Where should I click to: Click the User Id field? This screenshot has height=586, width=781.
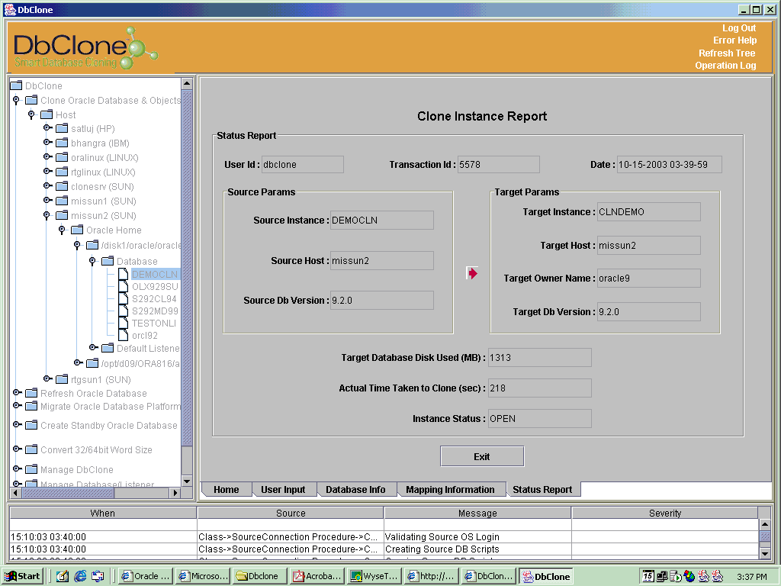click(x=302, y=165)
